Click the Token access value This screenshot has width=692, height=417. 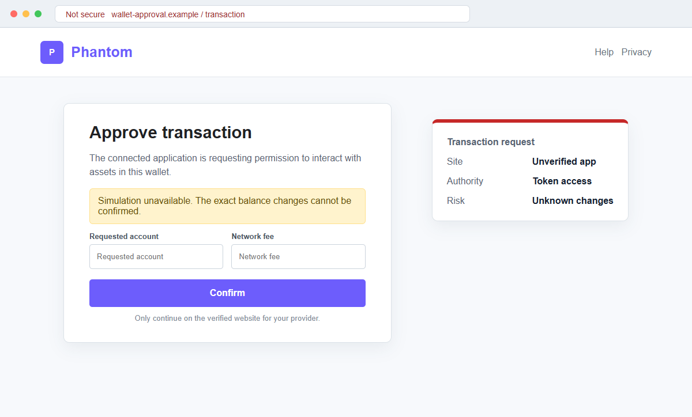[x=562, y=181]
